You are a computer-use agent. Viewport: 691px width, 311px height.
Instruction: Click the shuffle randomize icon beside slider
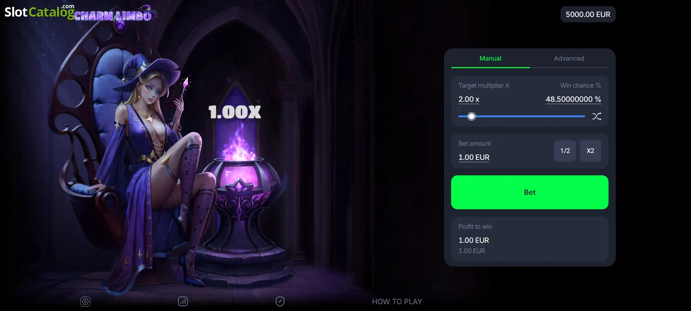pyautogui.click(x=597, y=116)
